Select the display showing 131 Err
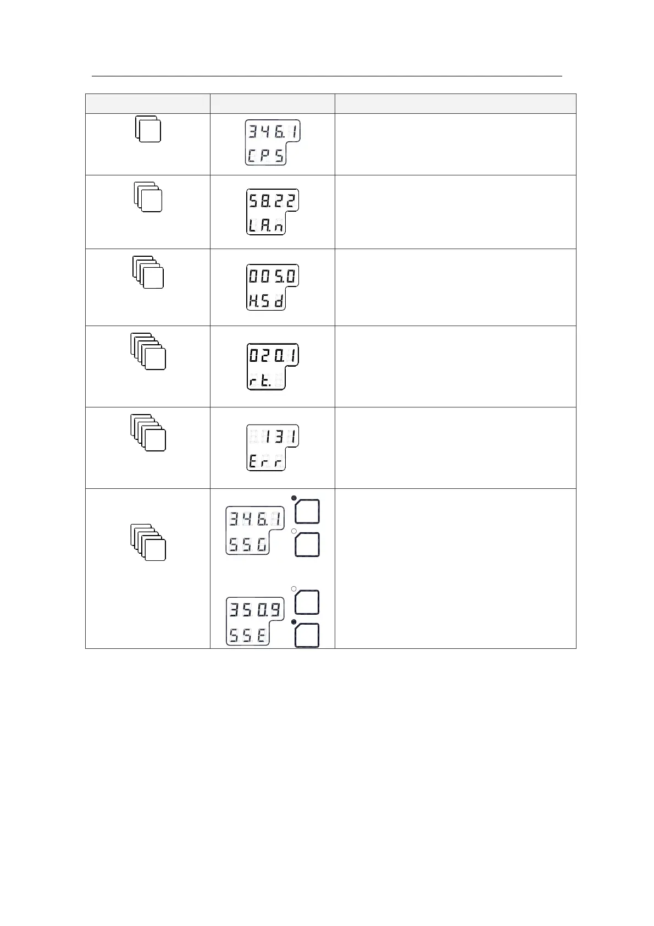654x926 pixels. pos(273,448)
